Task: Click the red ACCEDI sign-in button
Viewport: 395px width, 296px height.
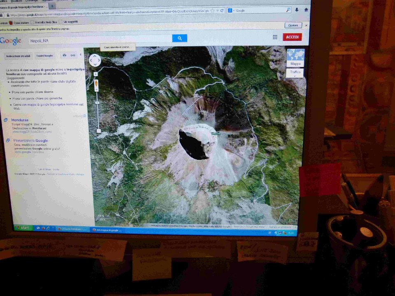Action: click(292, 37)
